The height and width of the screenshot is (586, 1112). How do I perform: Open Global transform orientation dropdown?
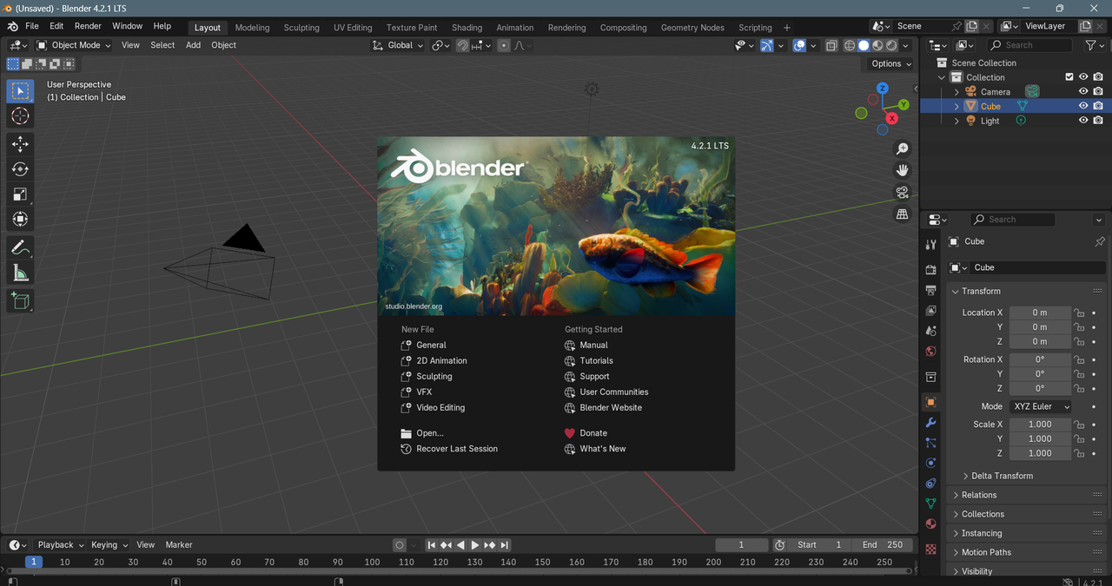point(398,45)
